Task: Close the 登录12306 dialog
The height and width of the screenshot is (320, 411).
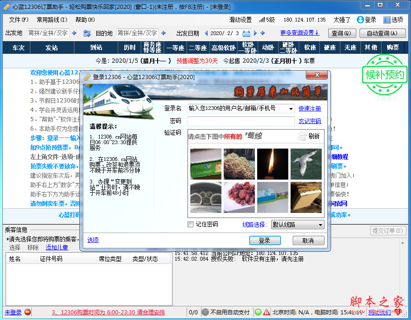Action: click(317, 75)
